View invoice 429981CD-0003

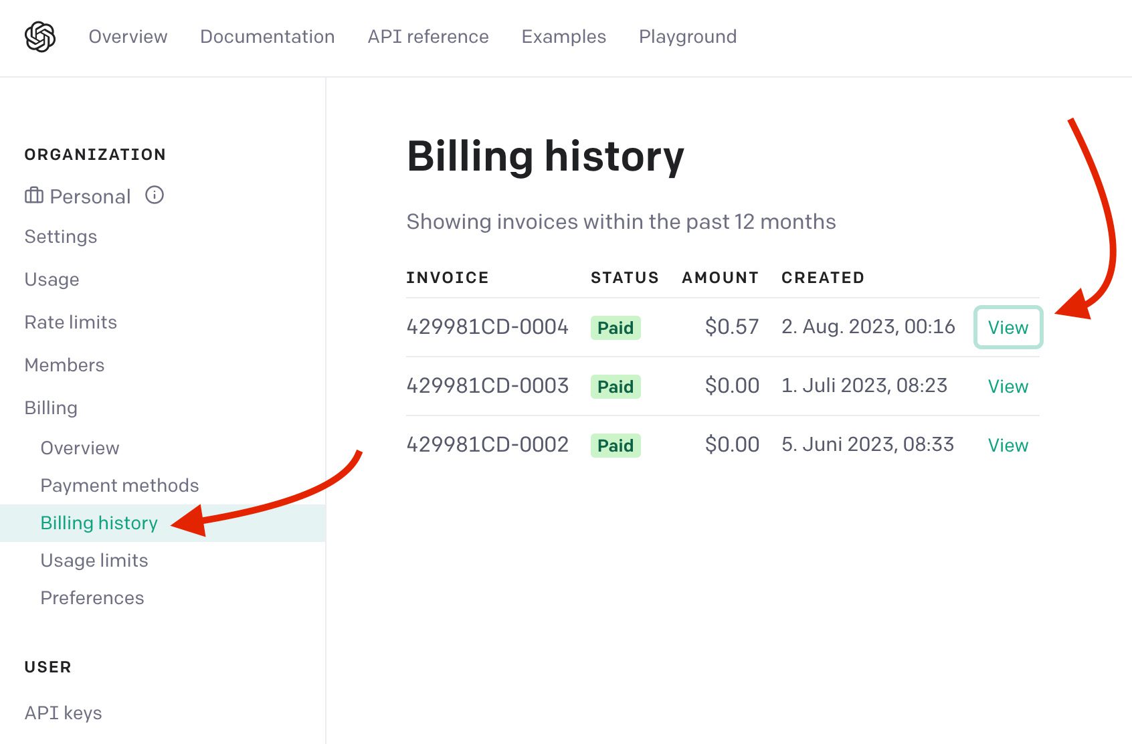point(1008,386)
